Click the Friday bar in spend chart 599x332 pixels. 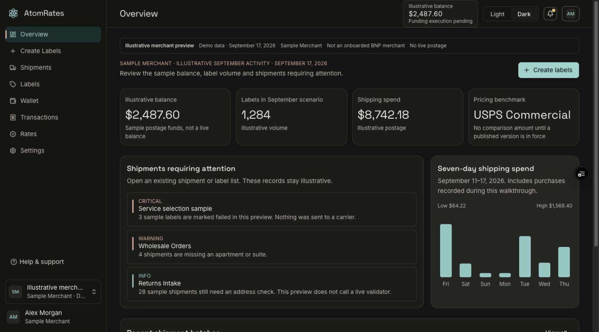[x=446, y=251]
